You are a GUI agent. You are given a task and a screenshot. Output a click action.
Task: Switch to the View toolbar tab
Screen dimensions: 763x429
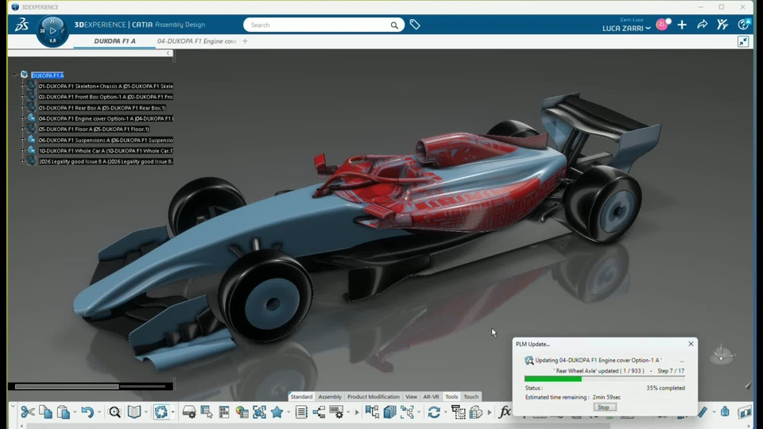[x=411, y=397]
